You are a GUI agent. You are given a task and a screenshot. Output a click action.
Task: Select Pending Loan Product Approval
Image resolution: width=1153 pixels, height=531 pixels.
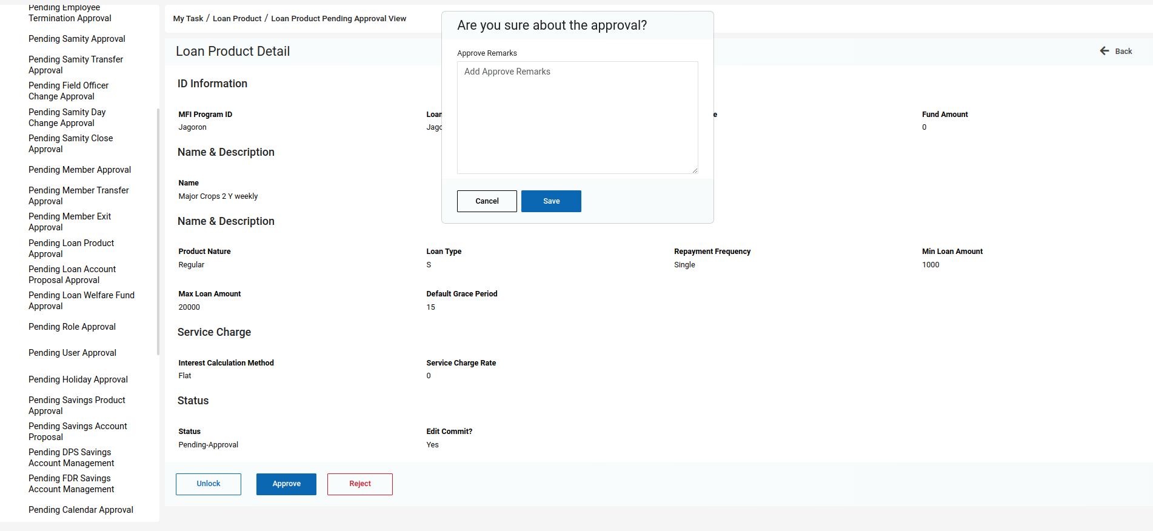click(71, 249)
